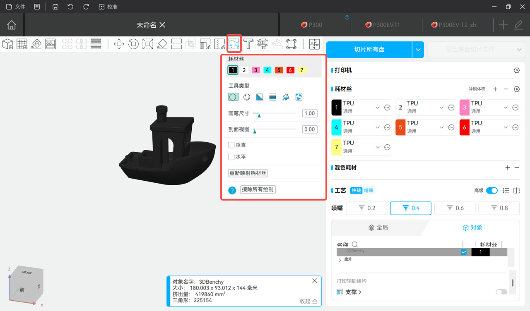Click the add plate grid icon
The width and height of the screenshot is (530, 311).
click(22, 44)
